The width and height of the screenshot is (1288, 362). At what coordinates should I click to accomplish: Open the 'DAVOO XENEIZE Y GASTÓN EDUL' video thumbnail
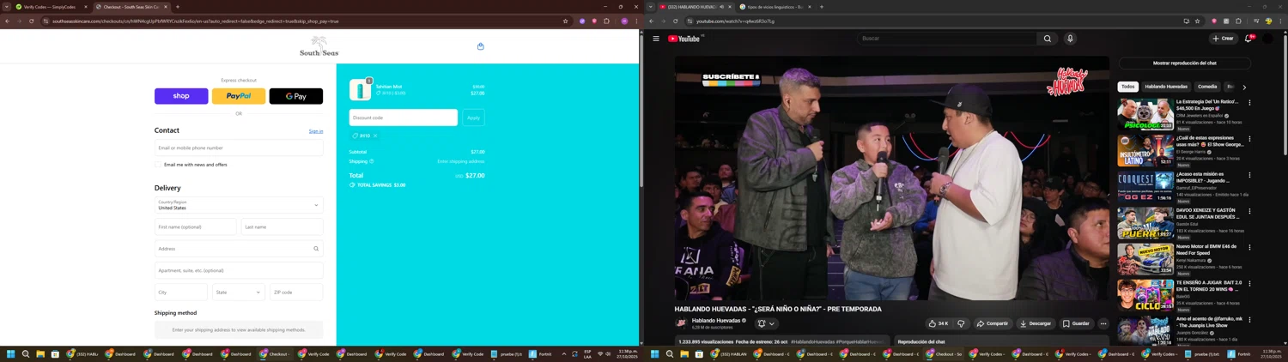point(1145,223)
